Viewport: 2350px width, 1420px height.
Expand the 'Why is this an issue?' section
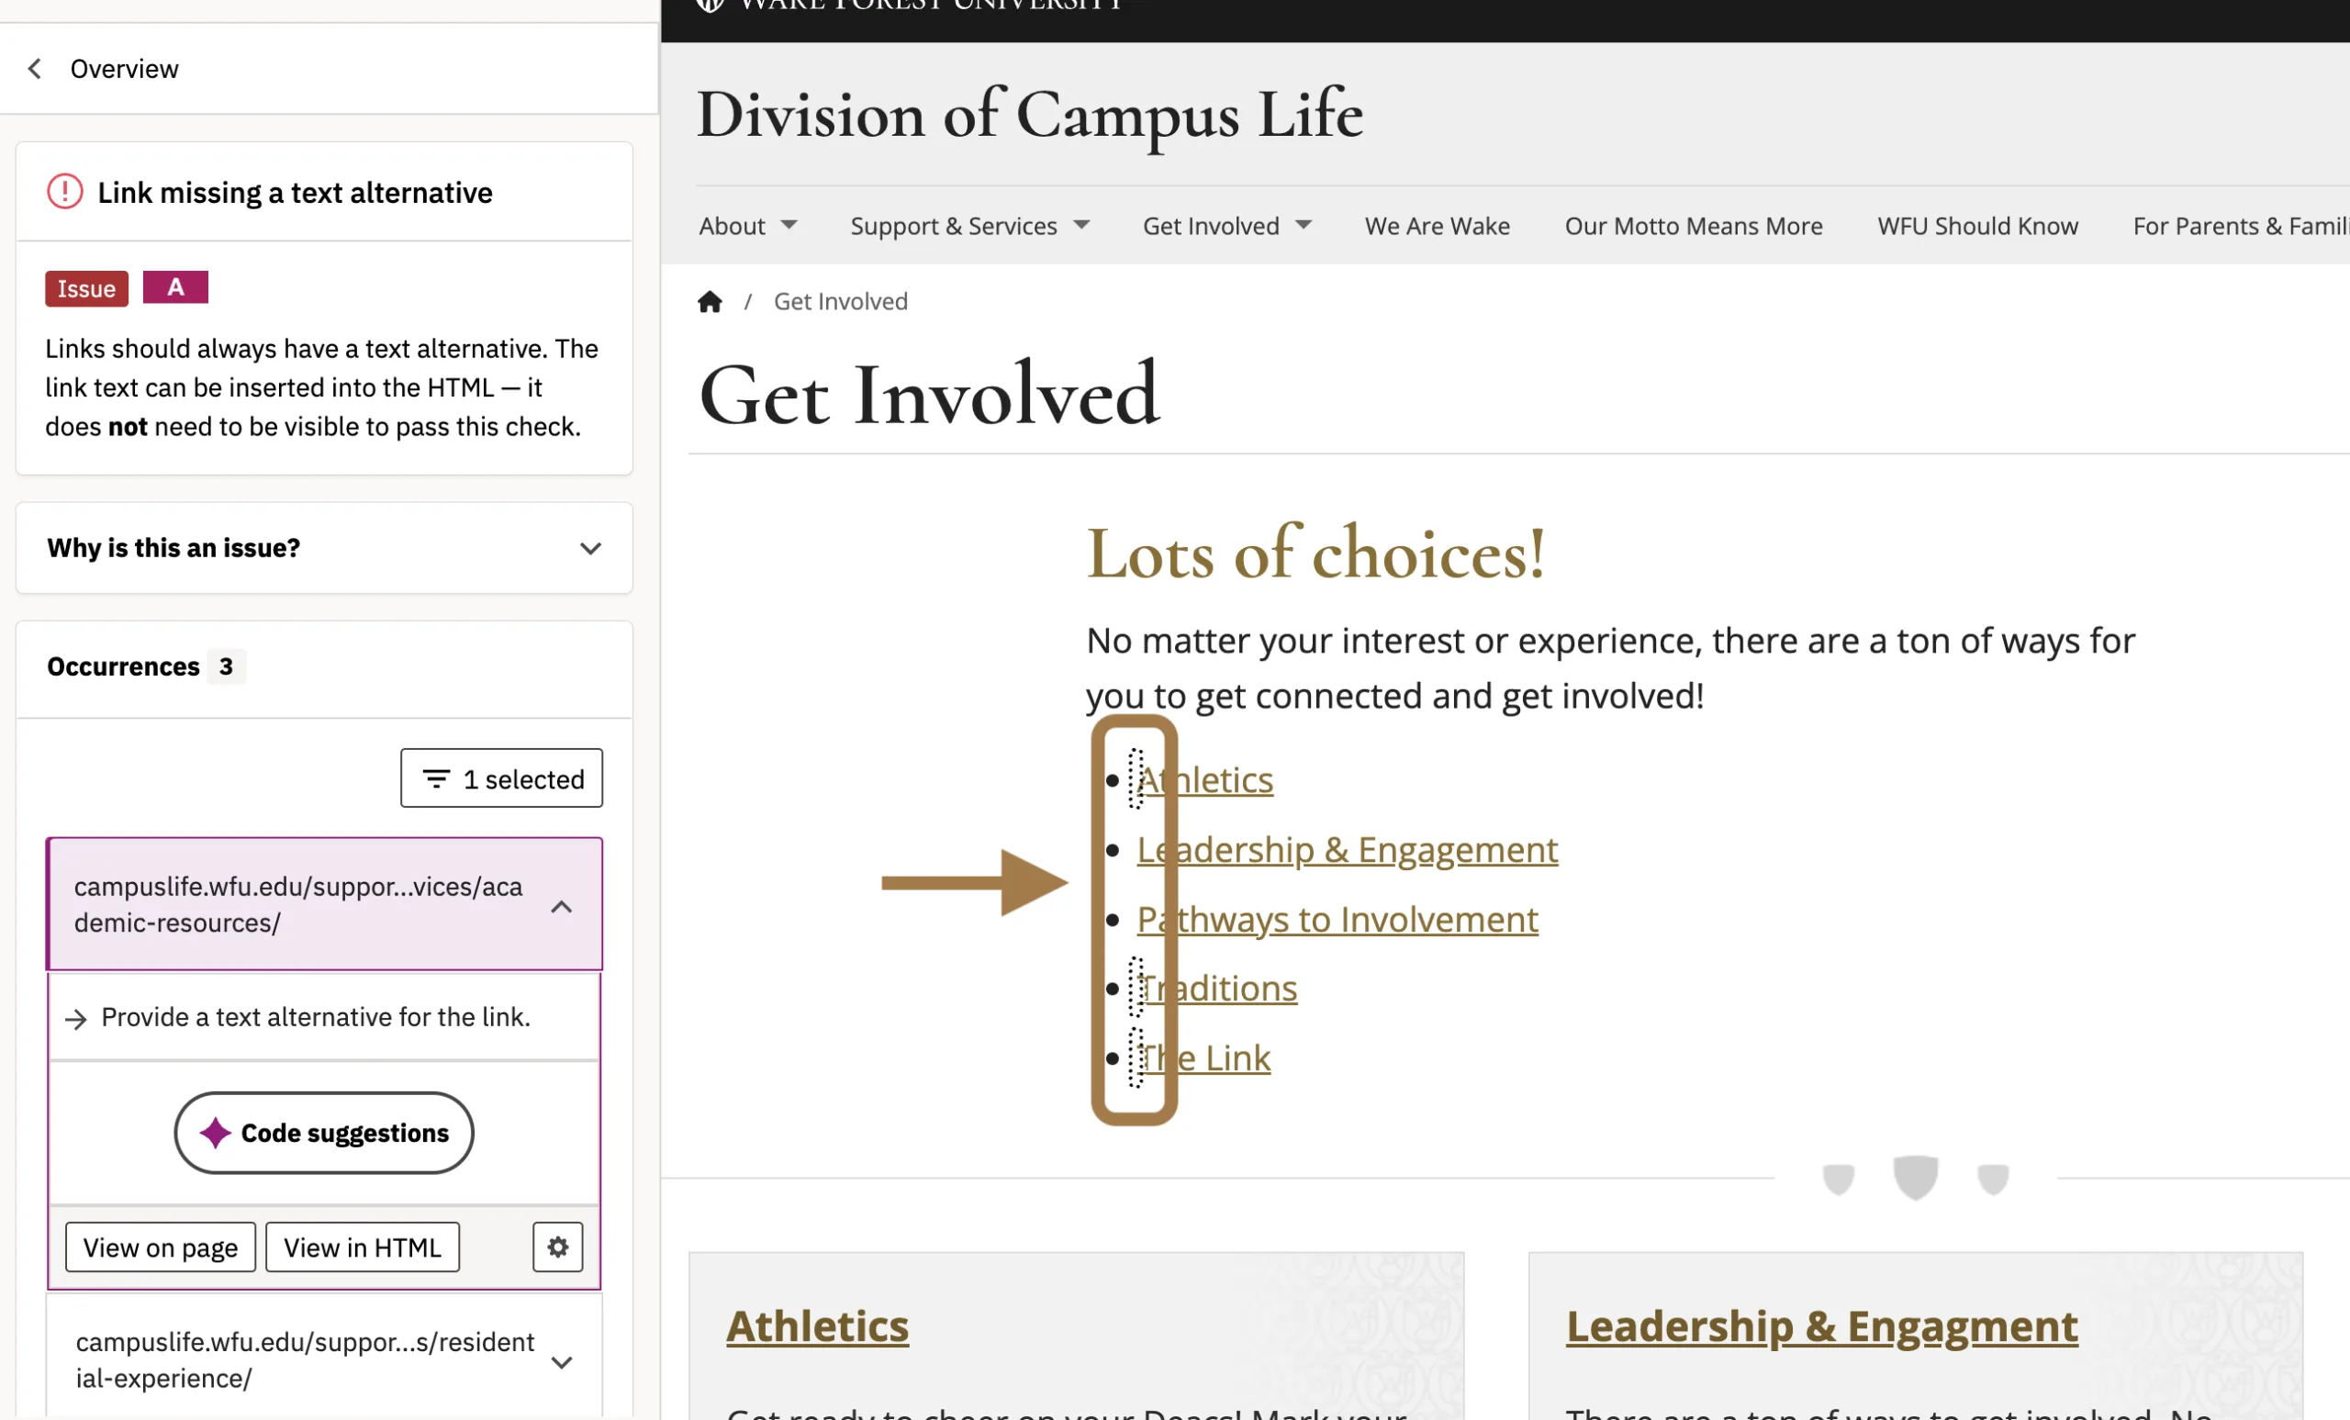[x=324, y=548]
